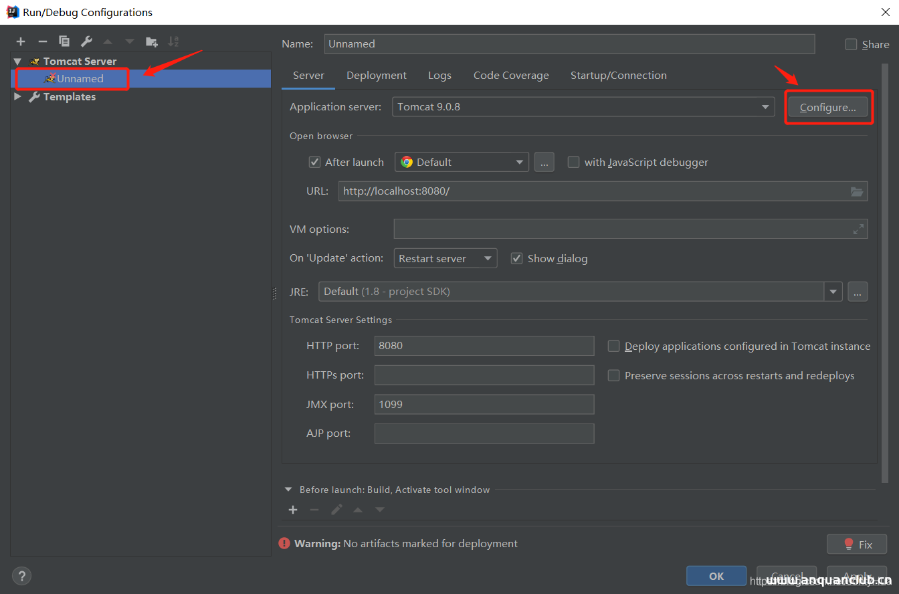Click the IntelliJ icon in title bar
Image resolution: width=899 pixels, height=594 pixels.
(12, 12)
